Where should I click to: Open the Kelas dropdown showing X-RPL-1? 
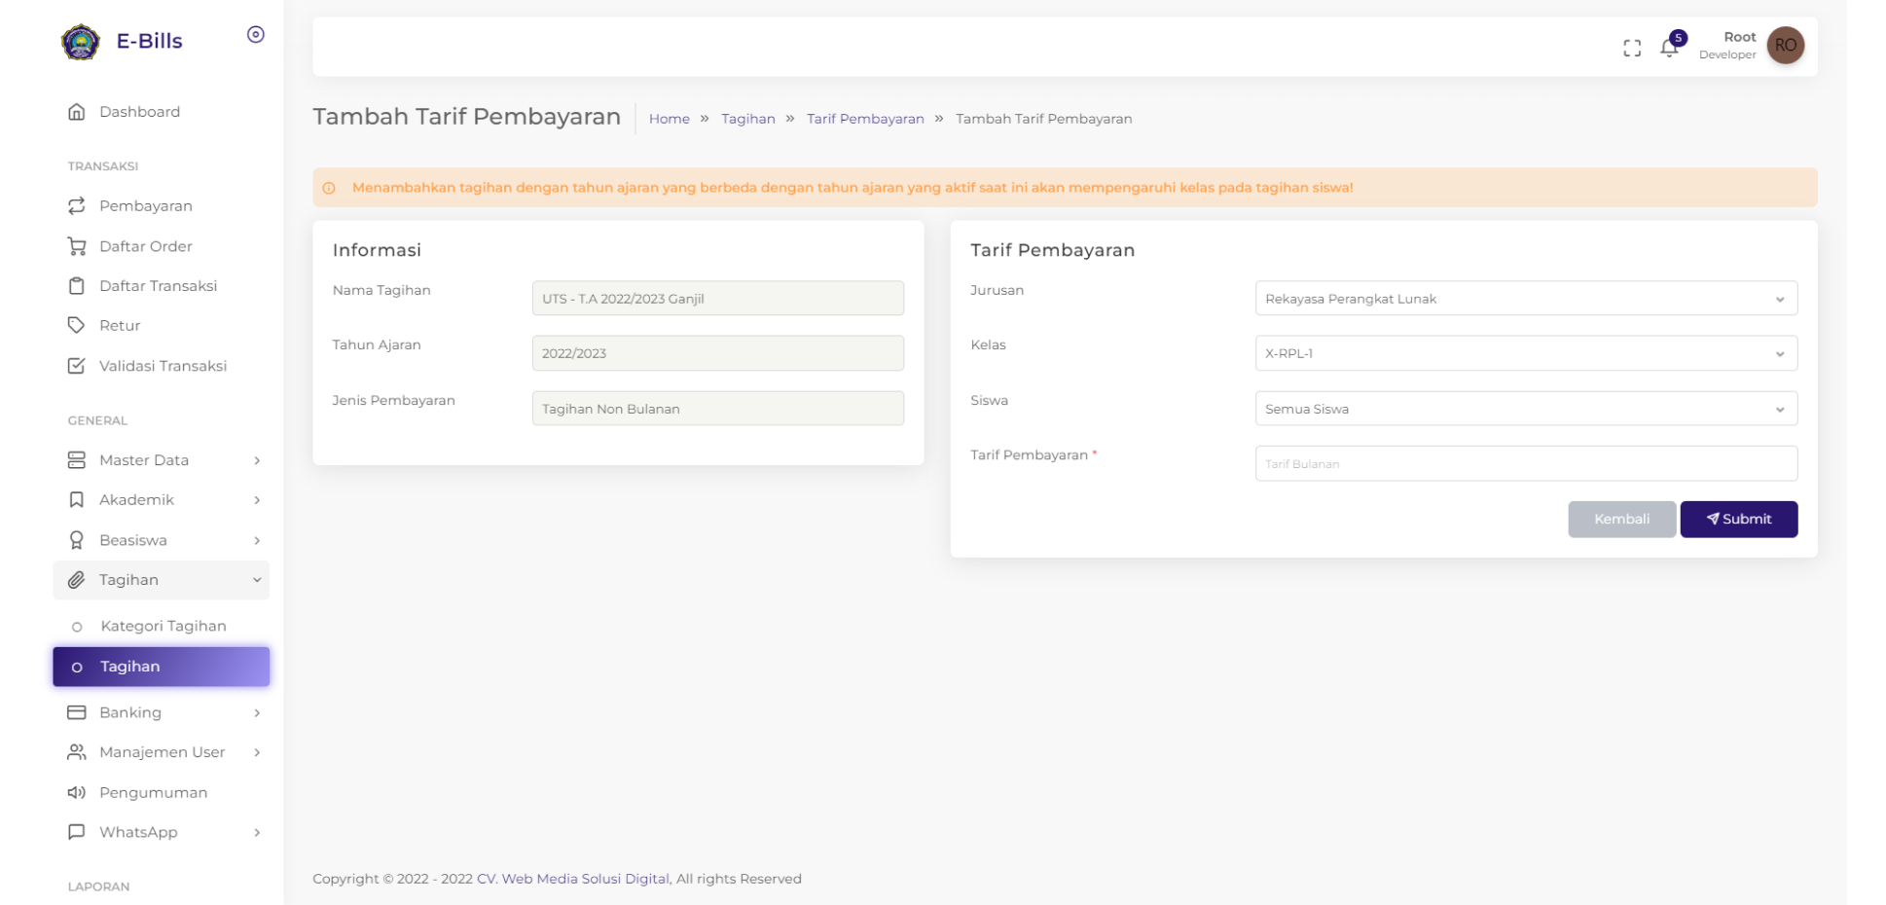(1525, 353)
